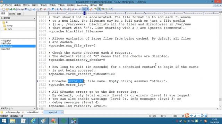The width and height of the screenshot is (222, 124).
Task: Open File Explorer from the taskbar
Action: click(12, 121)
